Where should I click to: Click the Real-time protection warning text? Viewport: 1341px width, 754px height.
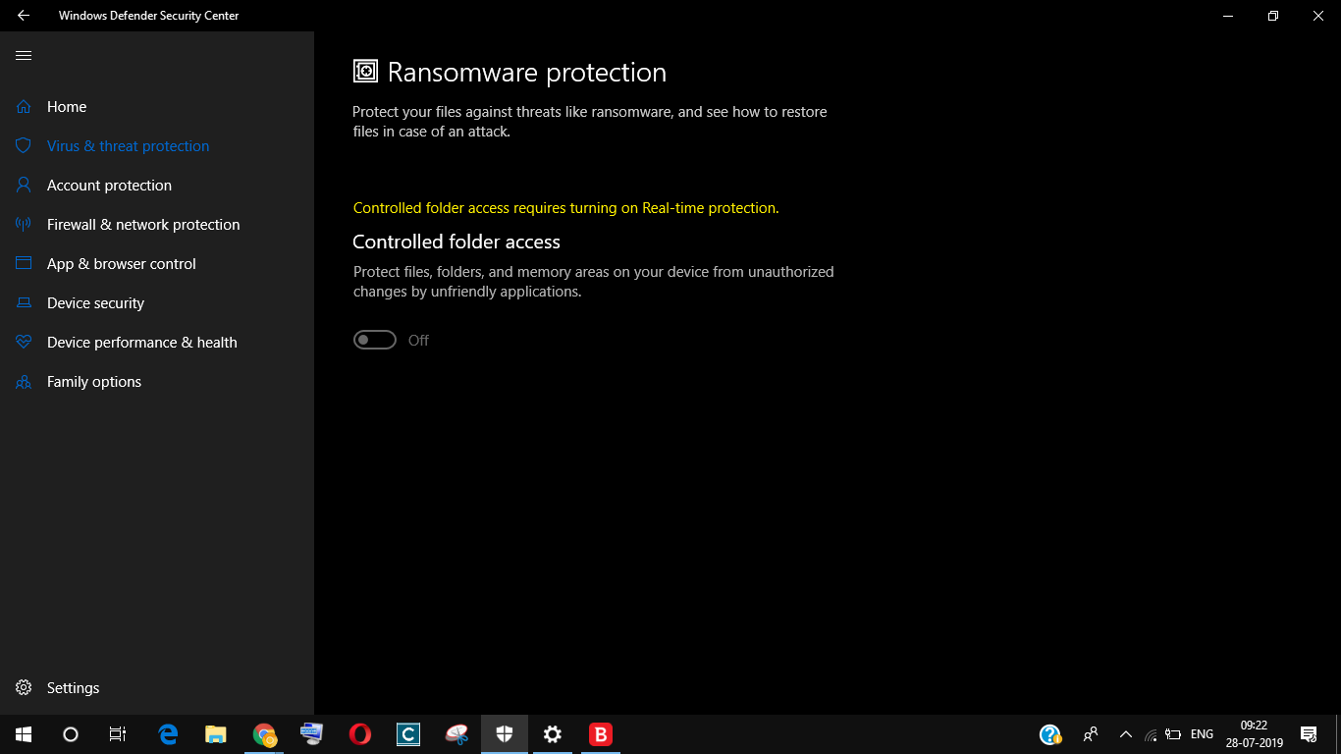(x=565, y=208)
